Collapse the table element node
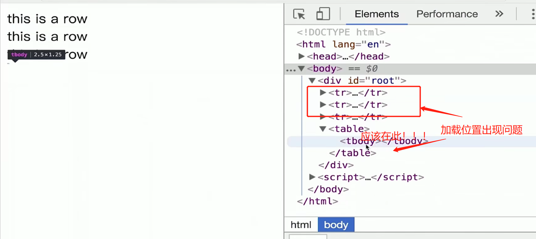 coord(323,129)
